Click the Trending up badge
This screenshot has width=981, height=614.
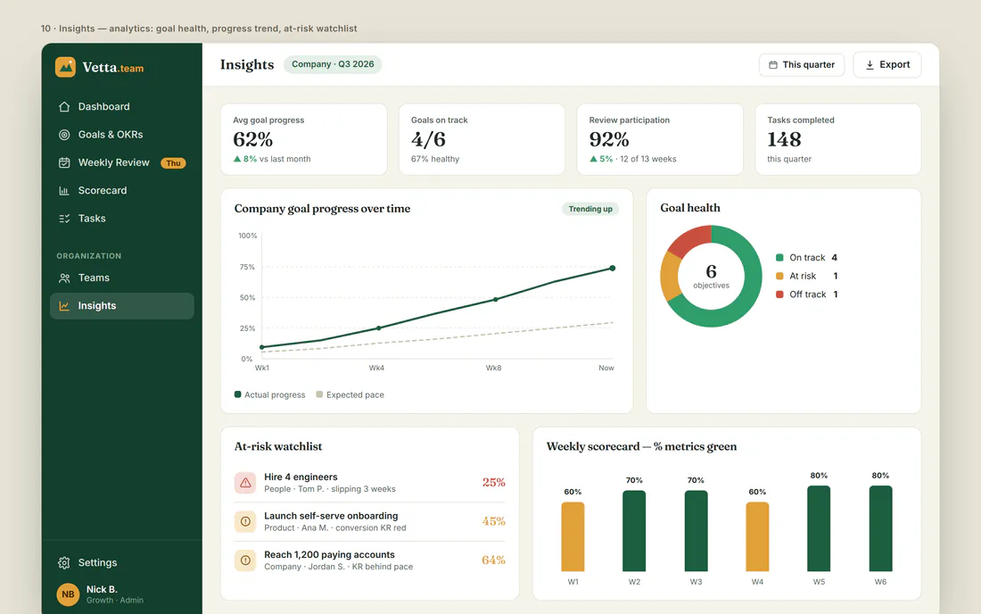(590, 209)
